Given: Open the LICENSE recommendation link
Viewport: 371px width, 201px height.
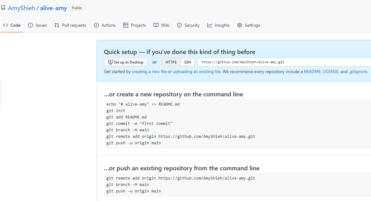Looking at the screenshot, I should click(330, 72).
